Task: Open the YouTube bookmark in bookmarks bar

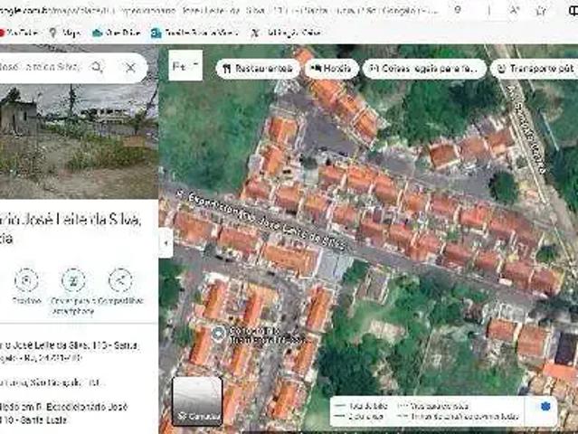Action: pyautogui.click(x=18, y=33)
